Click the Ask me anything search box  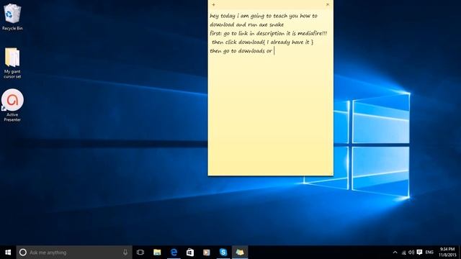[x=74, y=253]
